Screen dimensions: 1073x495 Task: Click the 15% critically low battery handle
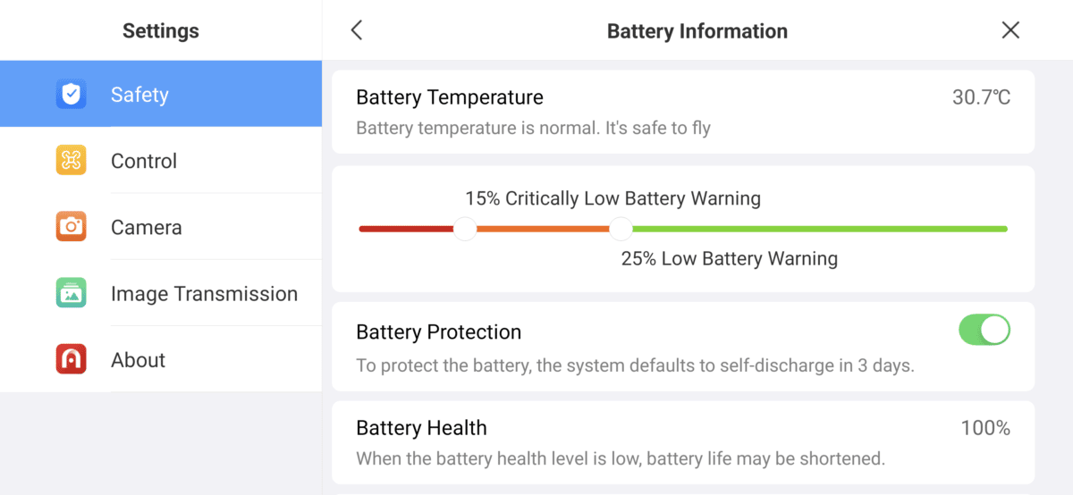pos(465,229)
